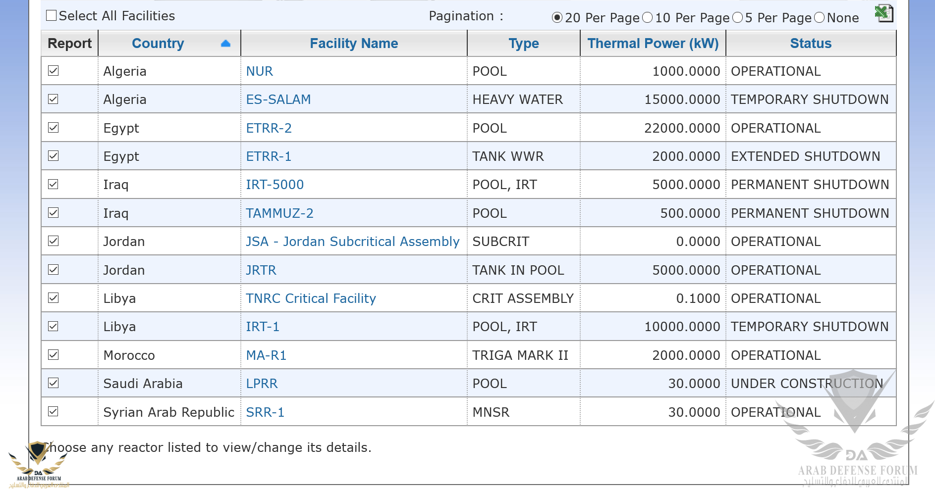The width and height of the screenshot is (935, 490).
Task: Click the Arab Defense Forum logo
Action: (x=39, y=464)
